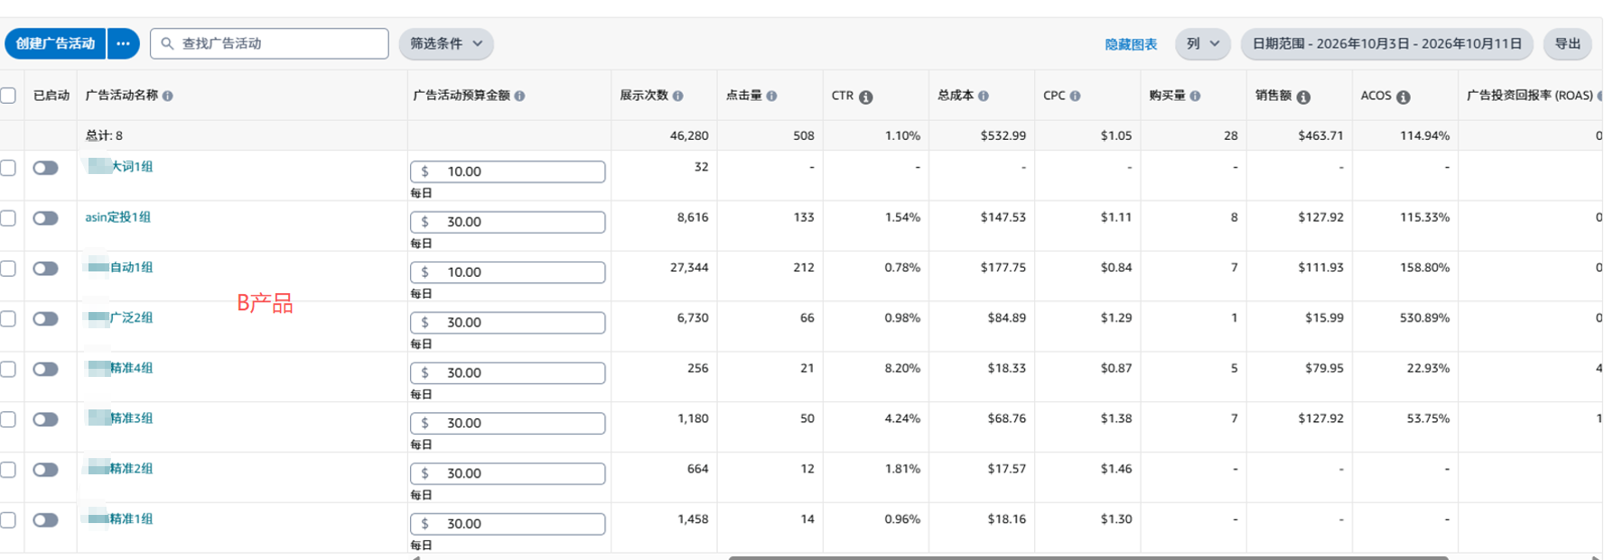Click the 创建广告活动 button
Image resolution: width=1604 pixels, height=560 pixels.
coord(55,43)
